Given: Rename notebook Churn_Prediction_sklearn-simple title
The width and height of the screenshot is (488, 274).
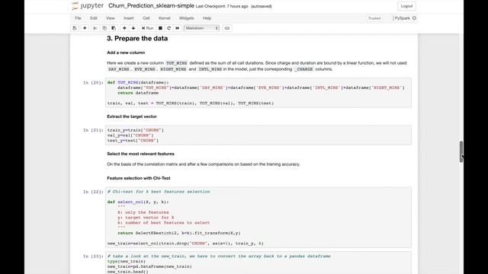Looking at the screenshot, I should point(151,6).
